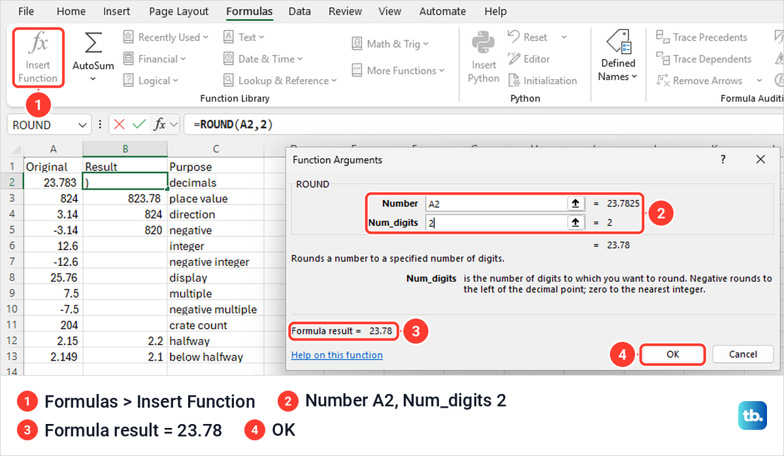Expand the Name Box dropdown
The width and height of the screenshot is (784, 456).
83,125
